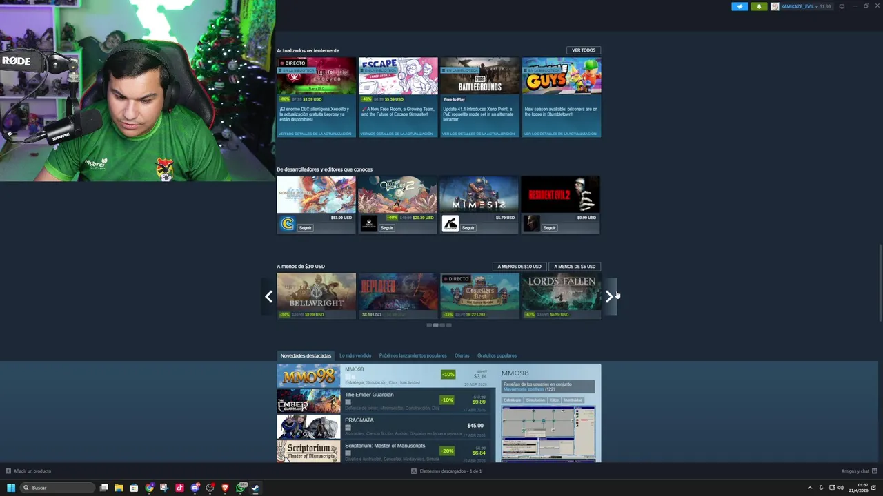Switch to Big Picture mode icon
This screenshot has height=496, width=883.
[842, 6]
